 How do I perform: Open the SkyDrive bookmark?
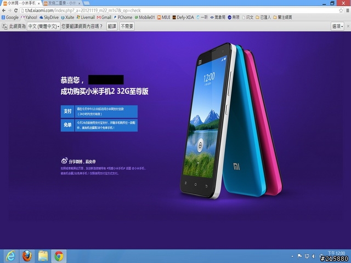tap(49, 17)
